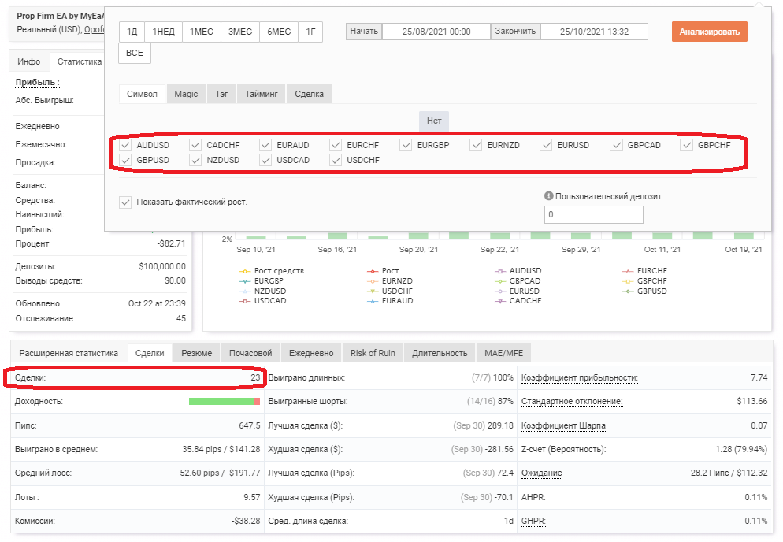Click the Нет deselect-all button
This screenshot has width=783, height=542.
pos(434,121)
